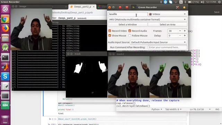Decrease the Frames value with minus button
The image size is (222, 125).
[180, 31]
